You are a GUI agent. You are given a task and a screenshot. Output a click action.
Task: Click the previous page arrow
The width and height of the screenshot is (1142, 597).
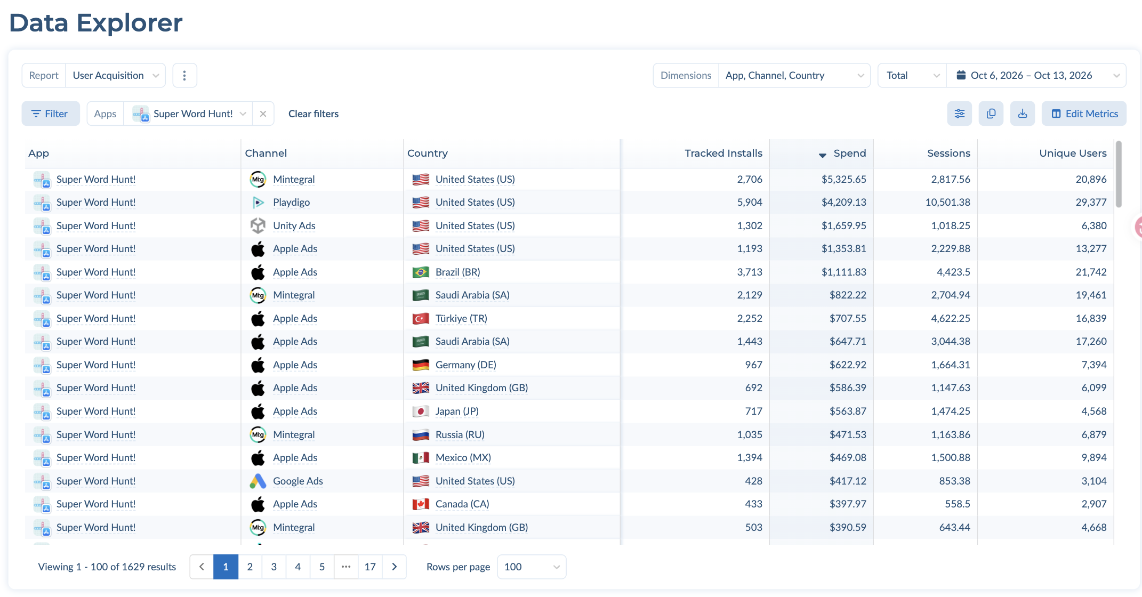click(202, 567)
